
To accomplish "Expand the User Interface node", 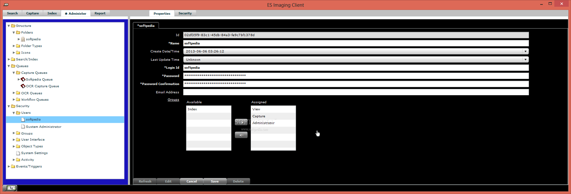I will [14, 140].
